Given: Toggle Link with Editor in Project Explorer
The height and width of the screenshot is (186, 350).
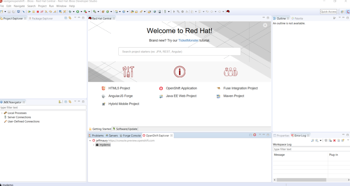Looking at the screenshot, I should pos(70,18).
